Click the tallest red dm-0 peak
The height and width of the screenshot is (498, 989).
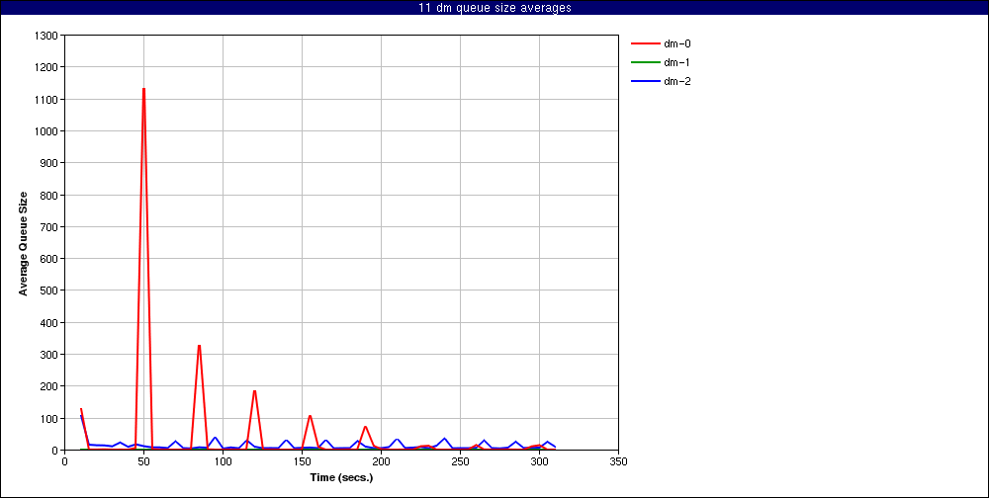(143, 89)
